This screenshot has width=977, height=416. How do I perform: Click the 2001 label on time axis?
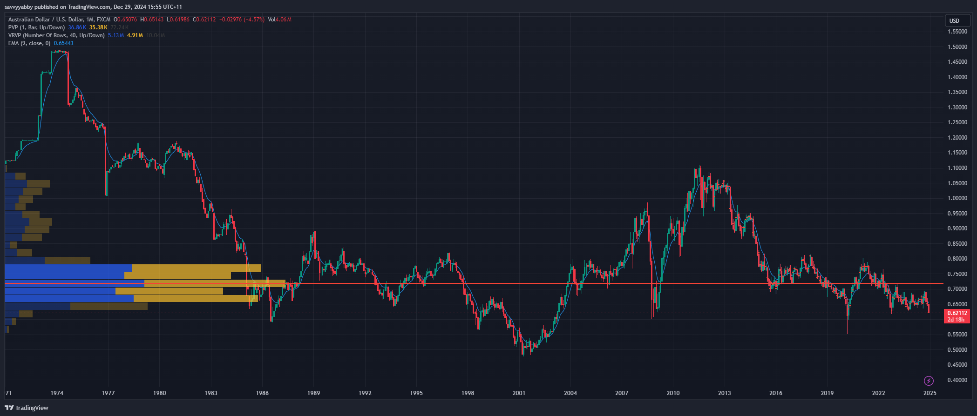pos(519,393)
